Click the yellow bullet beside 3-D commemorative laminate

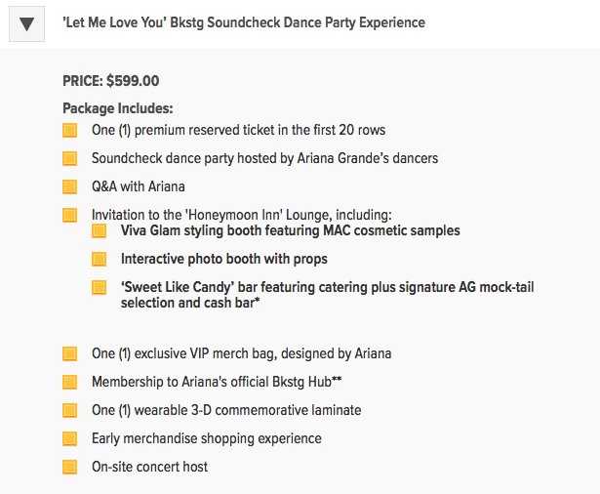pyautogui.click(x=69, y=410)
